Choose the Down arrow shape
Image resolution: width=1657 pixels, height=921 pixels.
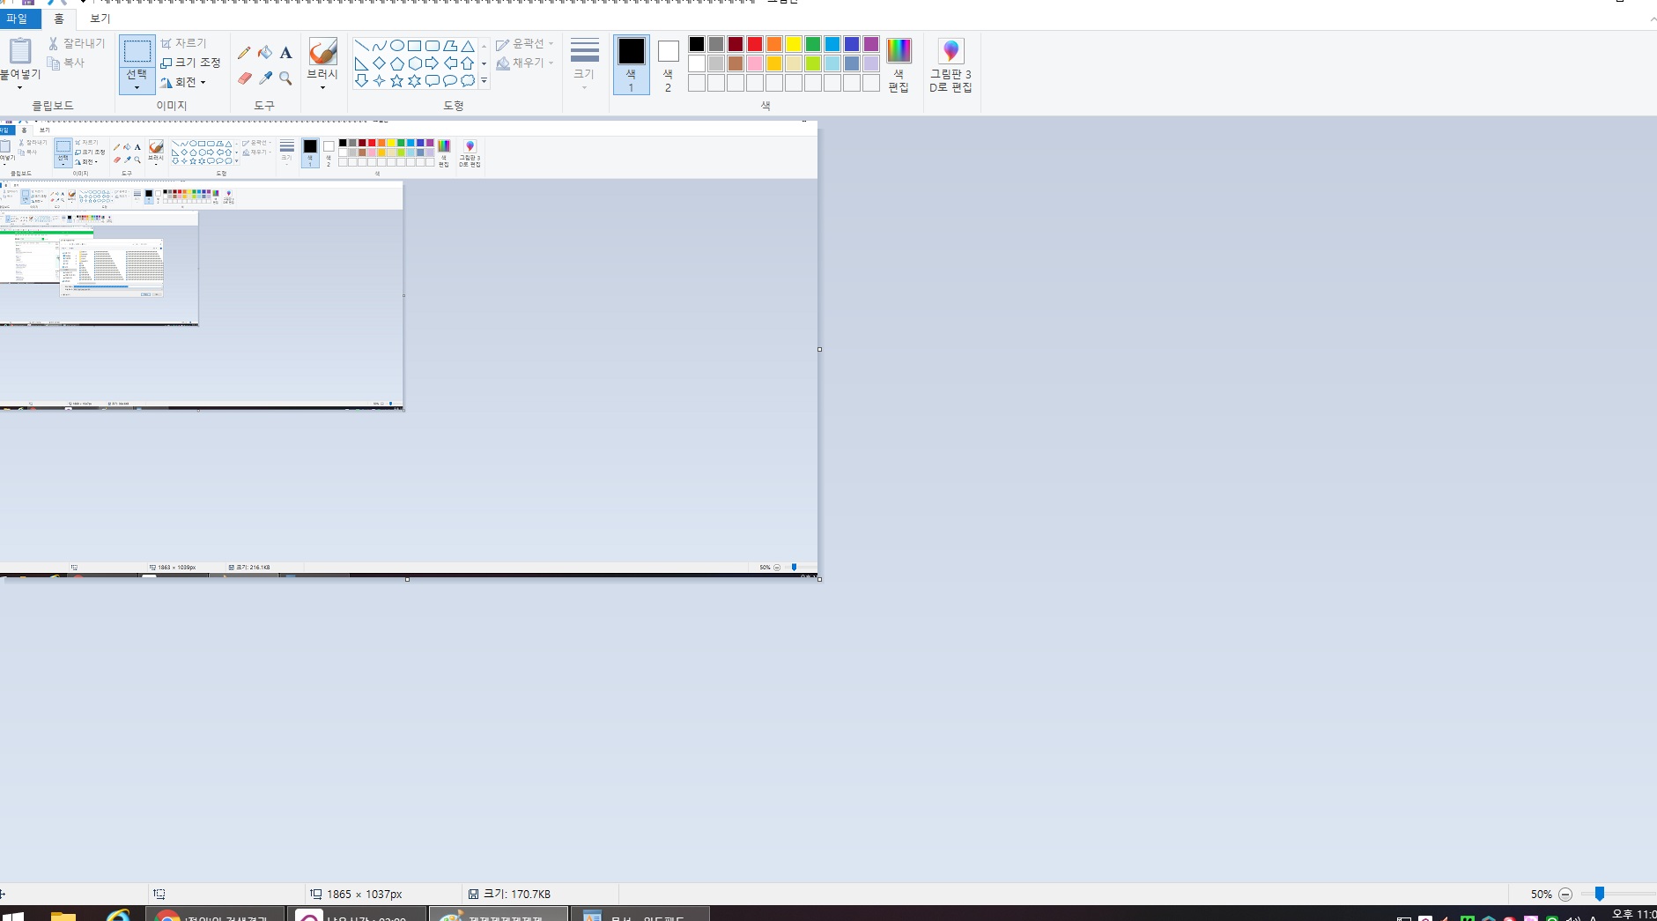362,81
